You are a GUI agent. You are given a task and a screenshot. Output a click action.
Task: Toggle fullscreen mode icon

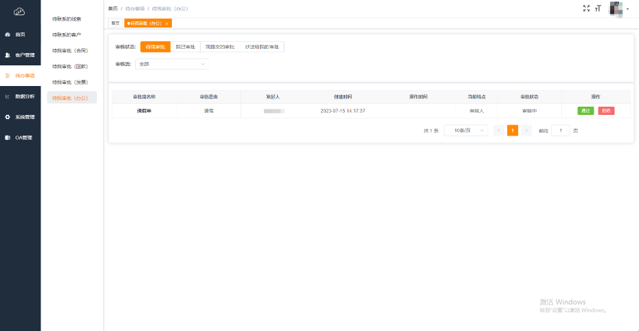point(586,8)
